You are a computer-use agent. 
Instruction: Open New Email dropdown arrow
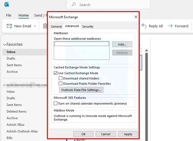pos(35,26)
